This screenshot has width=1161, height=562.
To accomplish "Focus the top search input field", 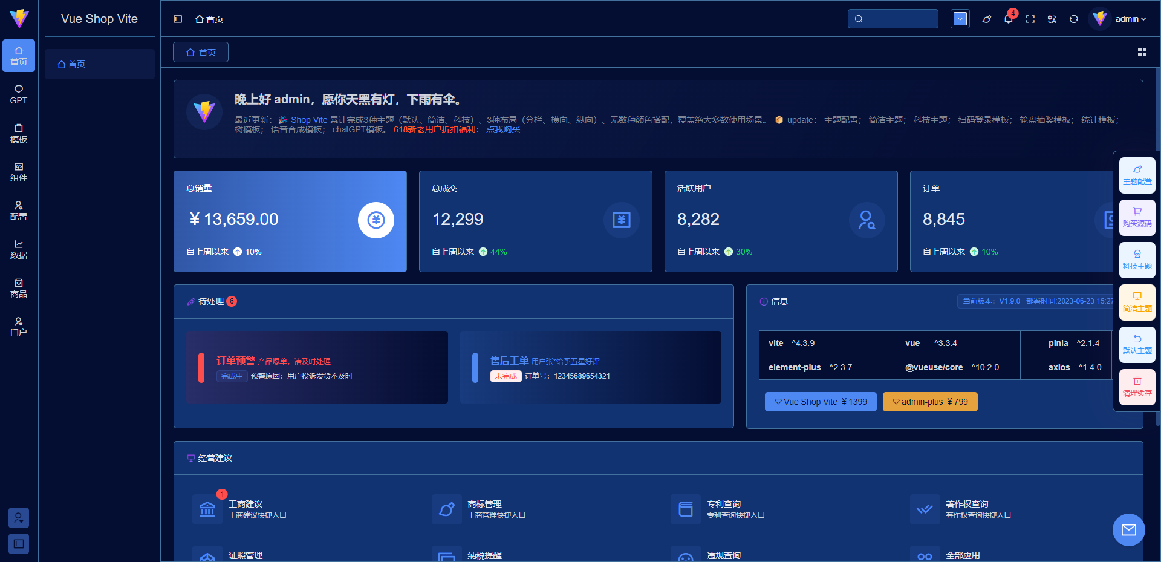I will [x=893, y=19].
